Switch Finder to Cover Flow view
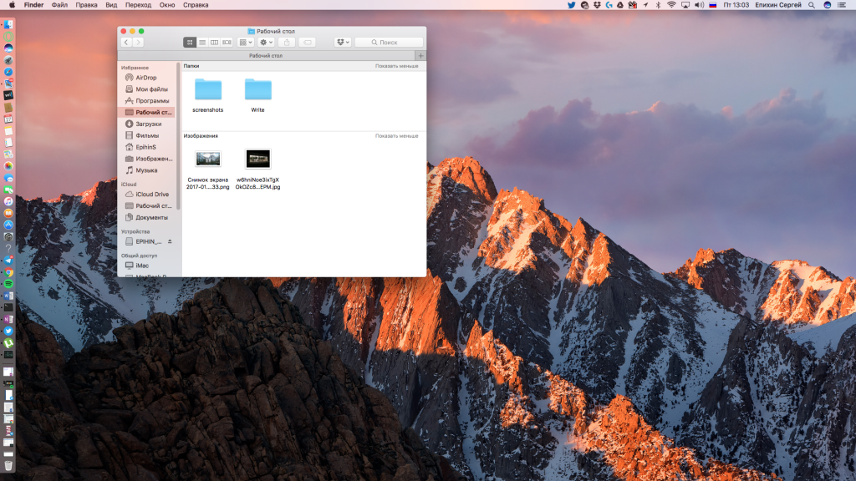This screenshot has width=856, height=481. (227, 42)
